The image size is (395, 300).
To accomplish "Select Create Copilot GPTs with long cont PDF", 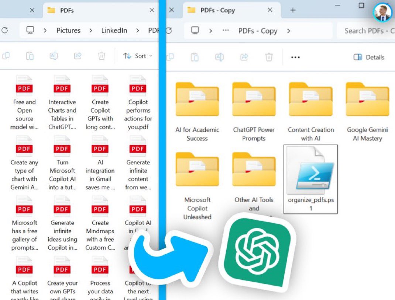I will 100,102.
